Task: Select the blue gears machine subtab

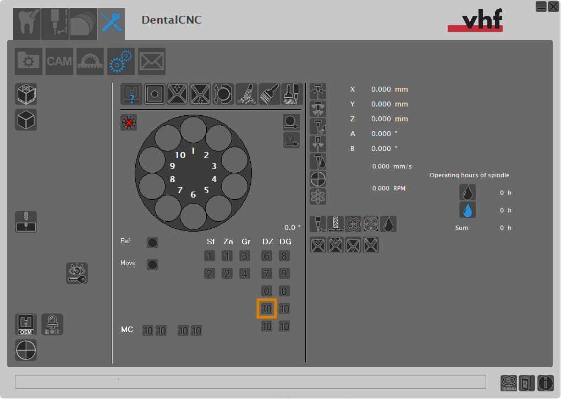Action: (x=121, y=61)
